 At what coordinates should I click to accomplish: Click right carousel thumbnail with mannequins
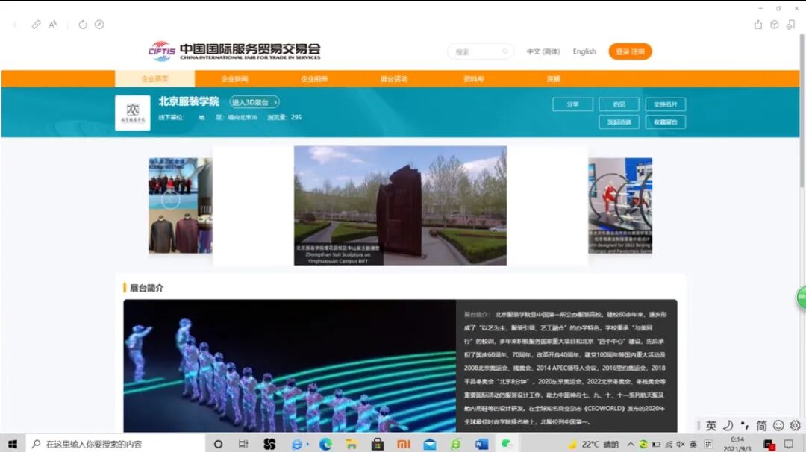click(620, 205)
